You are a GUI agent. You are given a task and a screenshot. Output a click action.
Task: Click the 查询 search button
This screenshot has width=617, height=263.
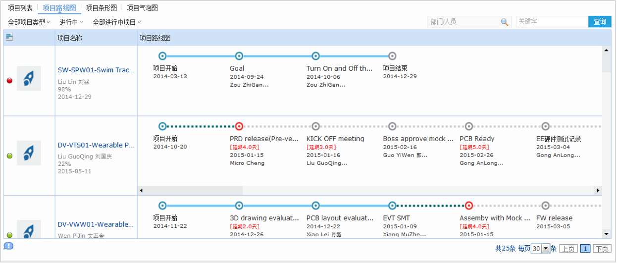pos(600,22)
